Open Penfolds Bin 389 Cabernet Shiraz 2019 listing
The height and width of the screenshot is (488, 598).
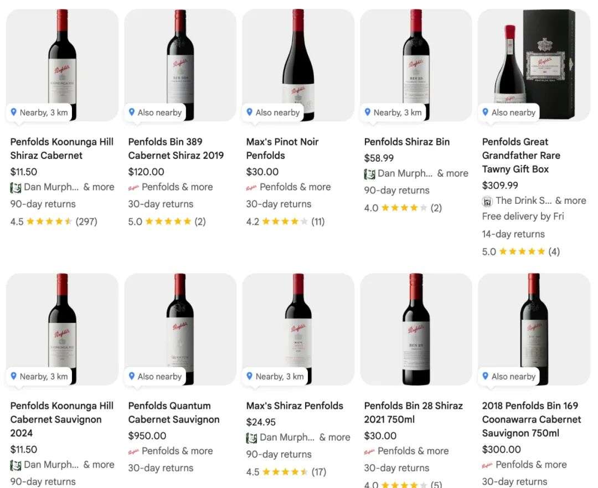(176, 148)
